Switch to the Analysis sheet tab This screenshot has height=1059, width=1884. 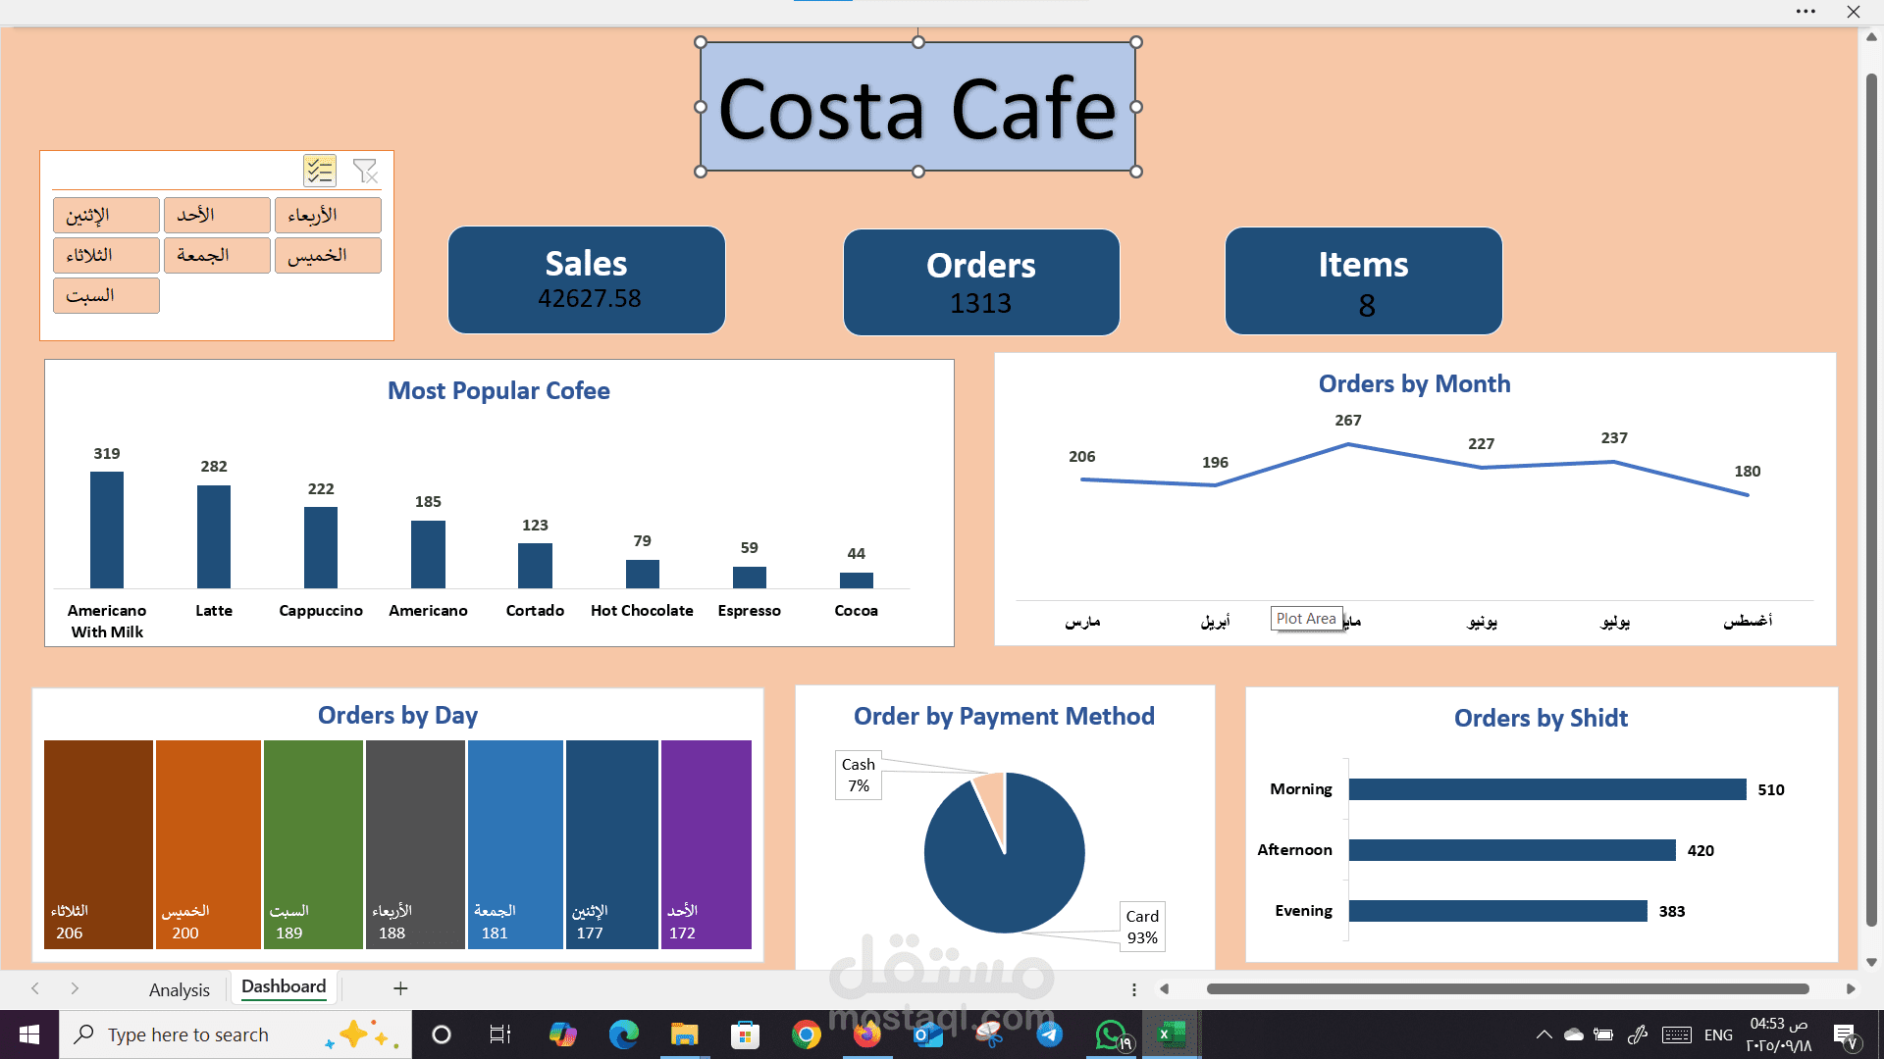tap(180, 989)
